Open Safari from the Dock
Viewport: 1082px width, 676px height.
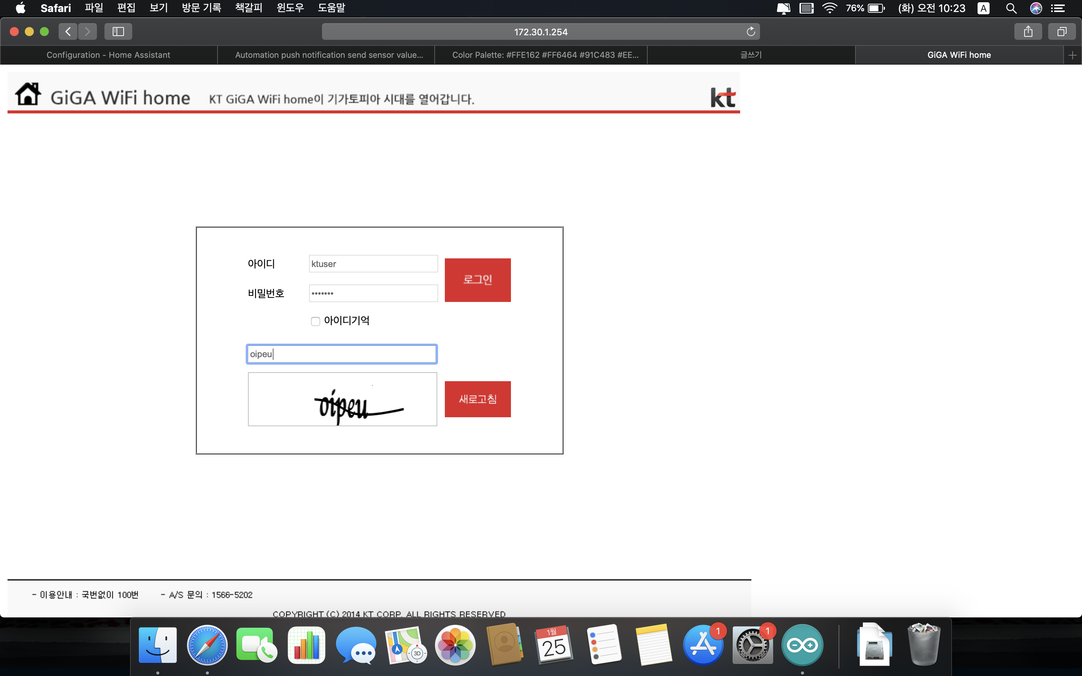(207, 645)
